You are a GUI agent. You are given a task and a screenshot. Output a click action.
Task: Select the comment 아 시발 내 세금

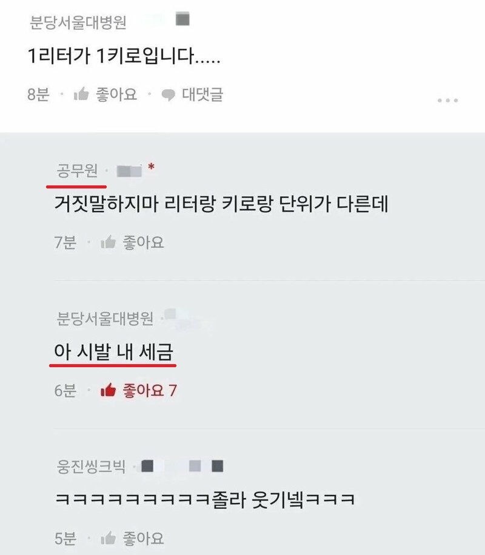coord(113,352)
